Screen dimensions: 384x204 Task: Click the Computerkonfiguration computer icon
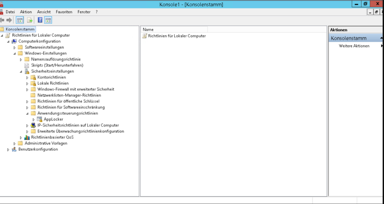click(14, 41)
